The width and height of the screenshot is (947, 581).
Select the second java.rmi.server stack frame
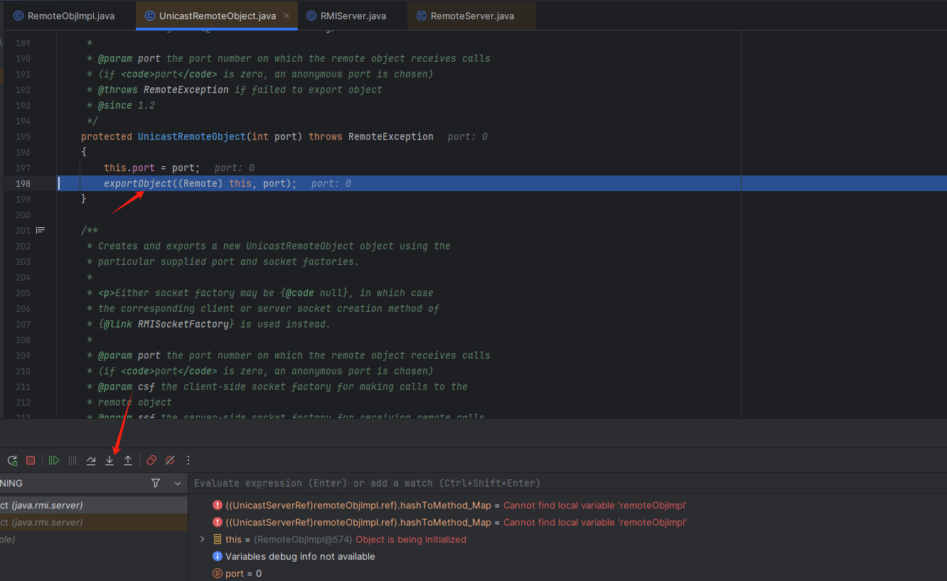click(x=94, y=522)
